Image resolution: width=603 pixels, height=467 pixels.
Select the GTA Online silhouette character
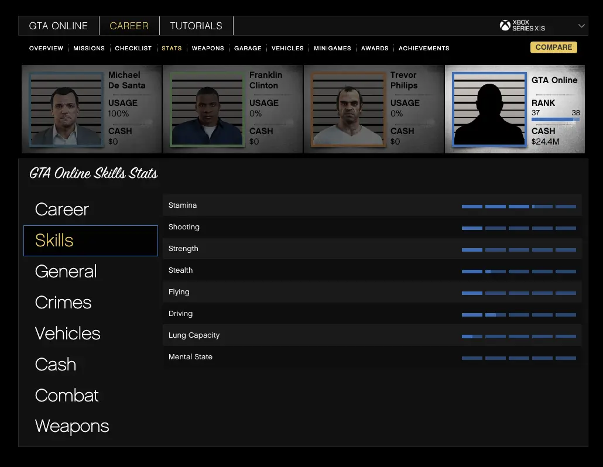coord(489,109)
